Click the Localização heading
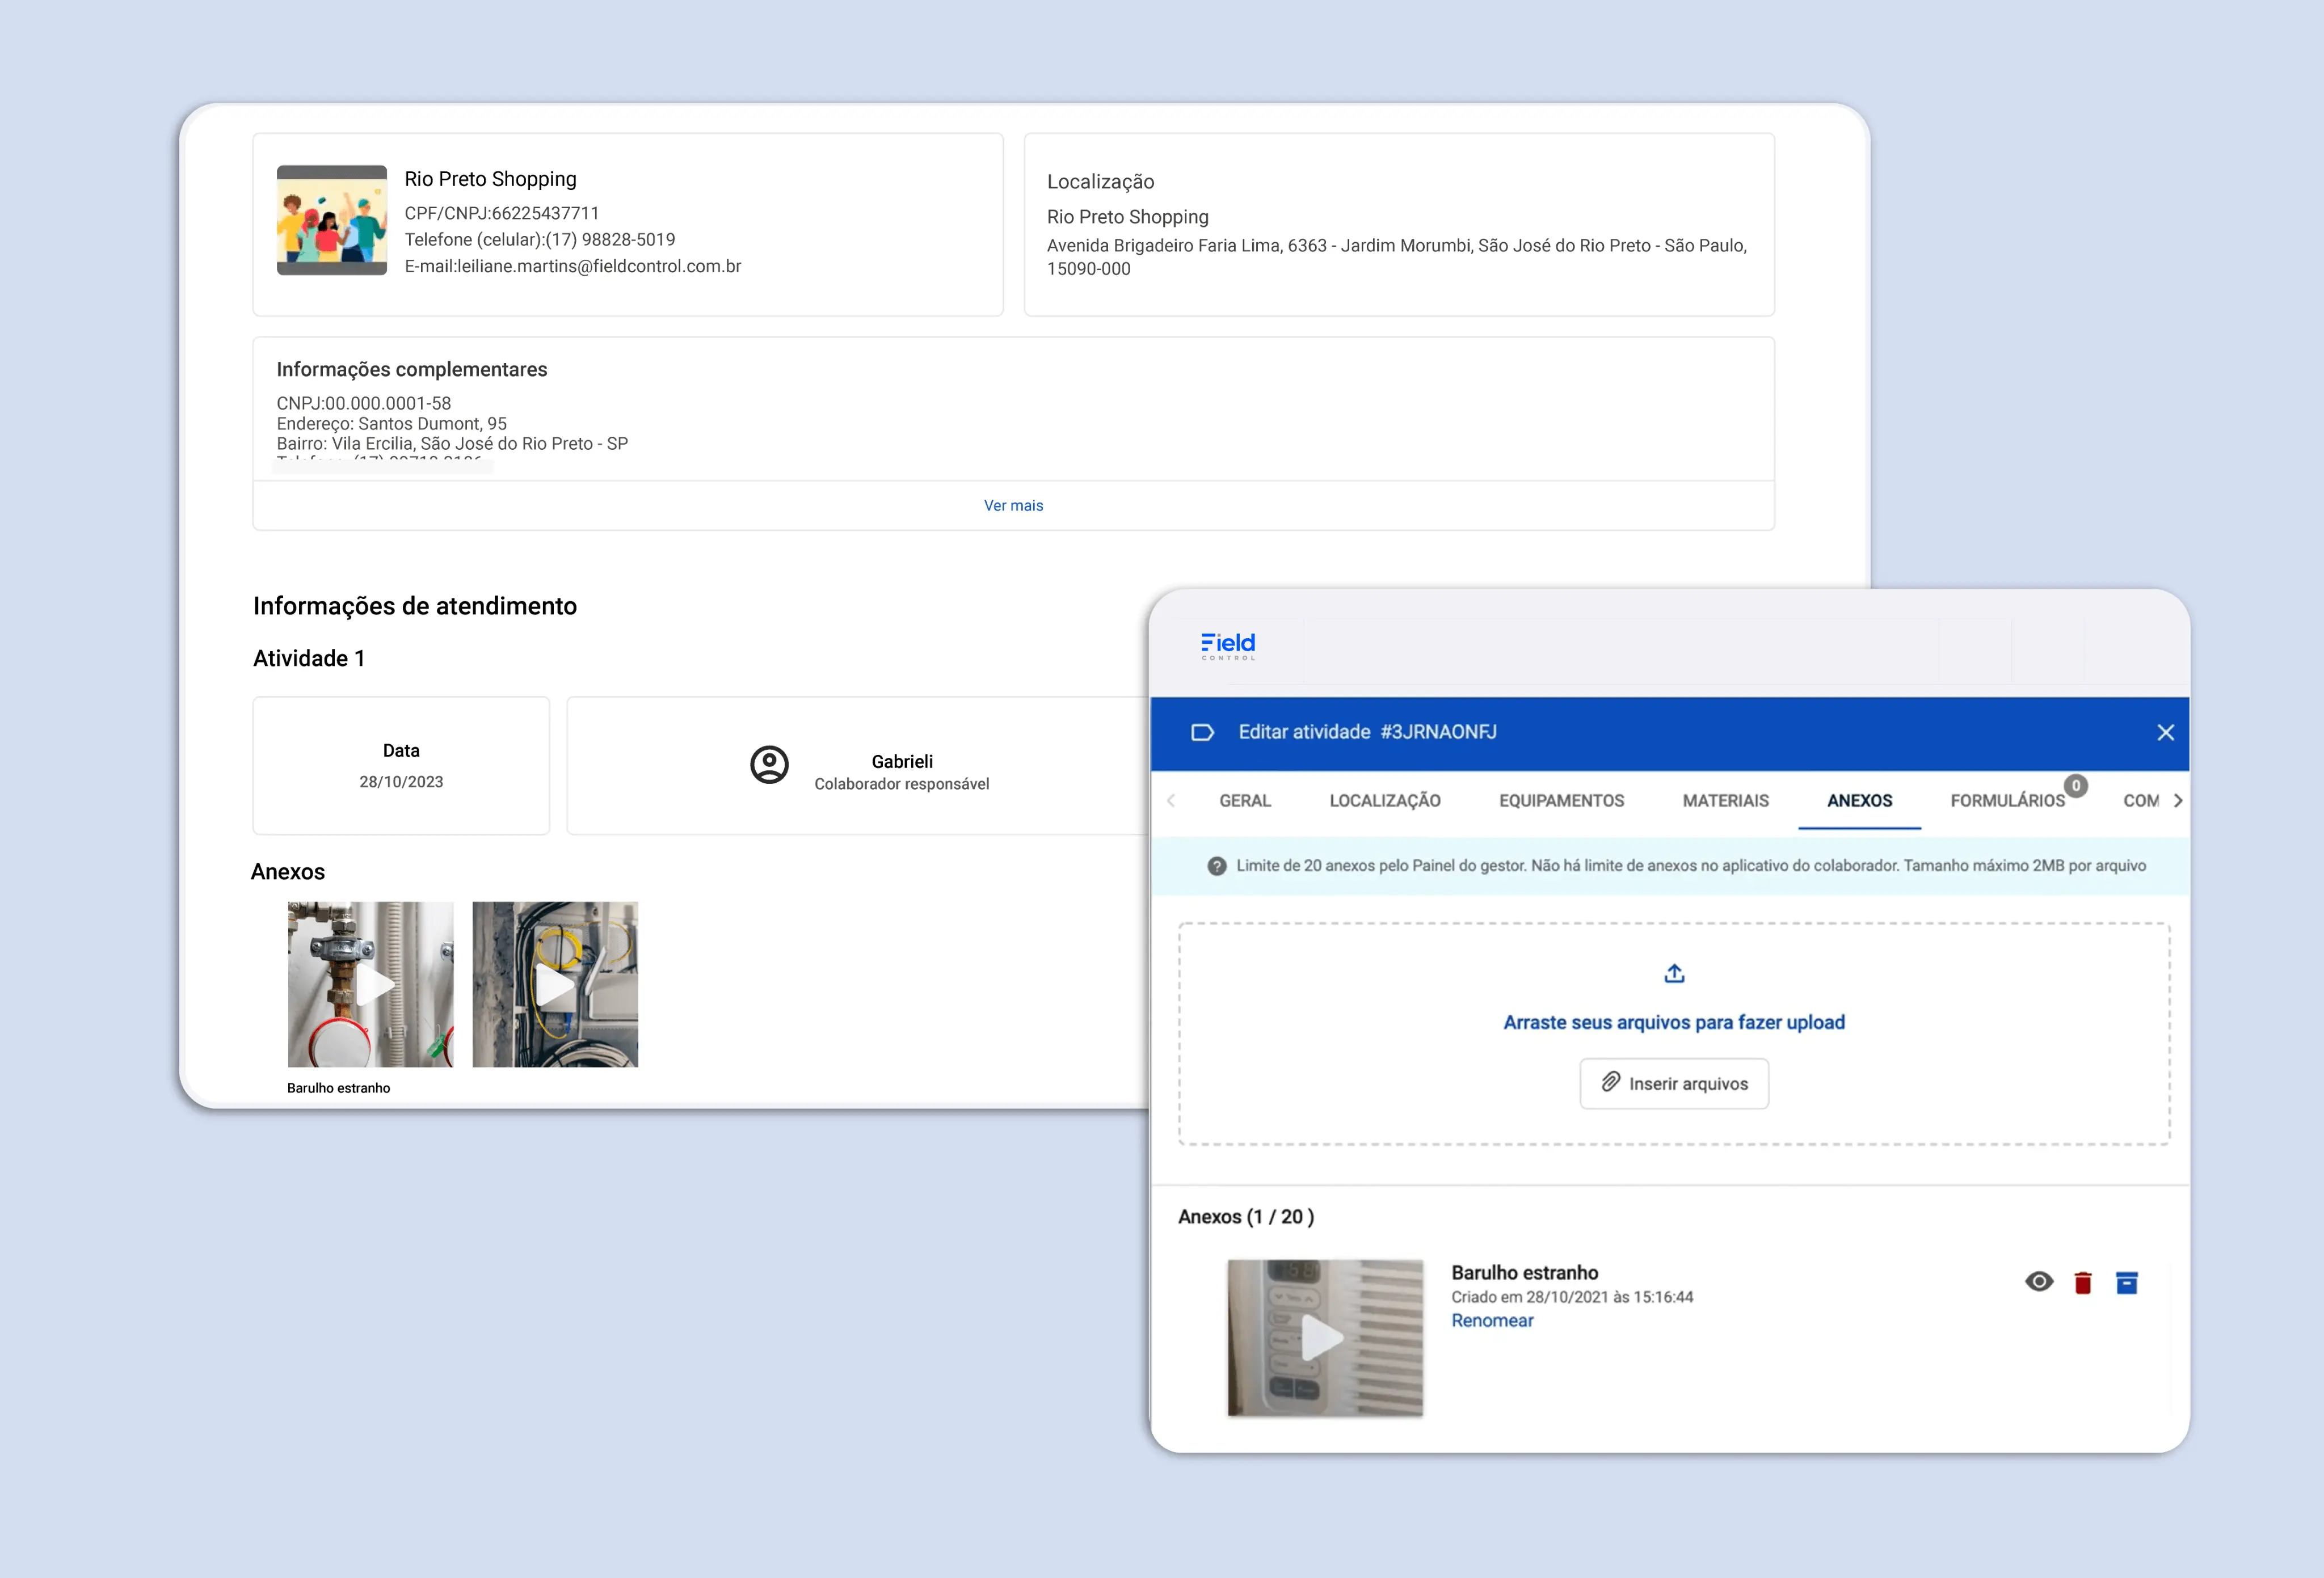This screenshot has width=2324, height=1578. (x=1100, y=182)
